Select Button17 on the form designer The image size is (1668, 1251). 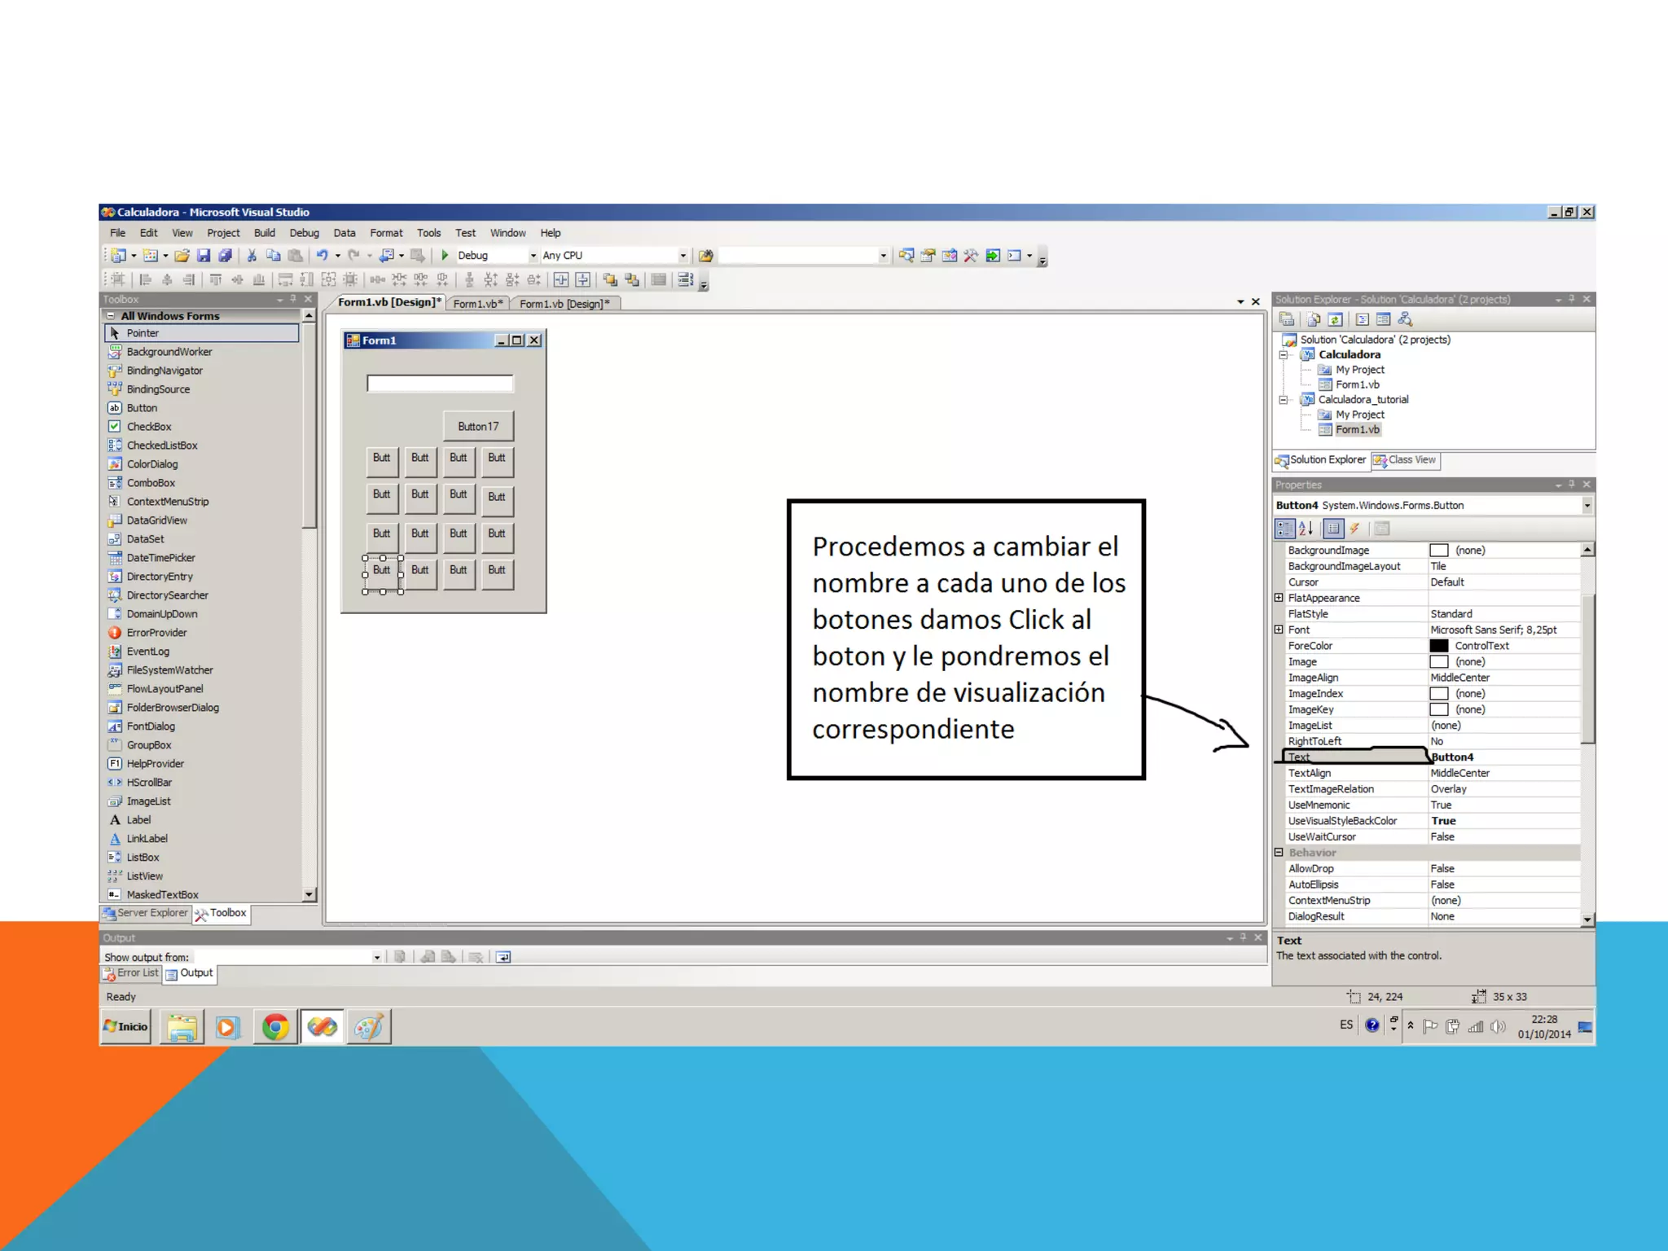[478, 427]
